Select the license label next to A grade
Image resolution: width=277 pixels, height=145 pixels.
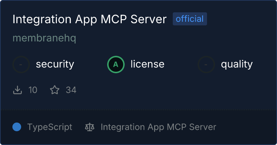click(147, 65)
